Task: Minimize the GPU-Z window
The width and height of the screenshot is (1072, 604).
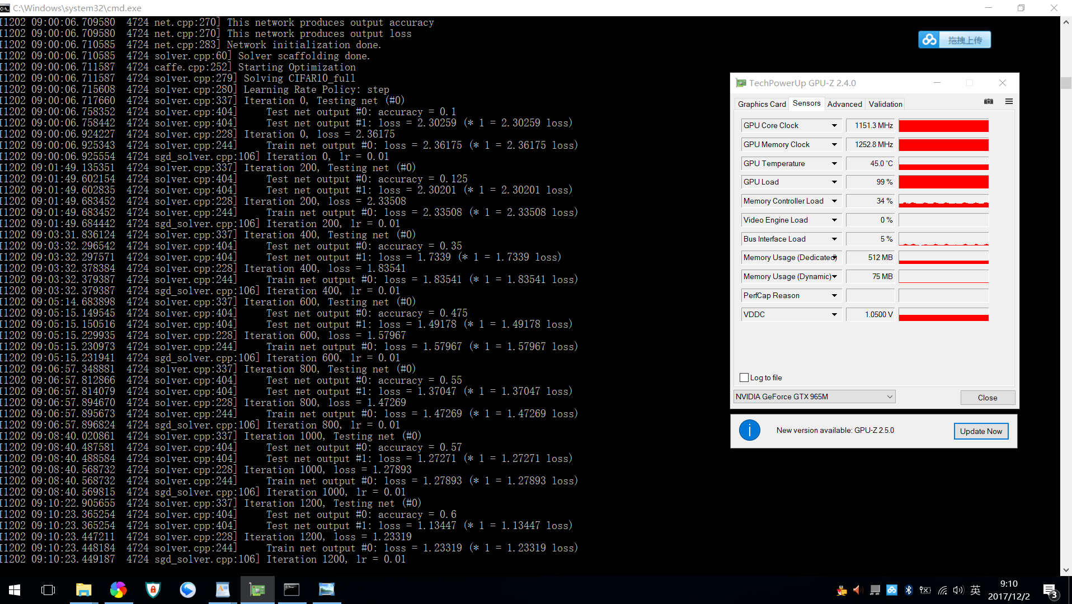Action: point(937,83)
